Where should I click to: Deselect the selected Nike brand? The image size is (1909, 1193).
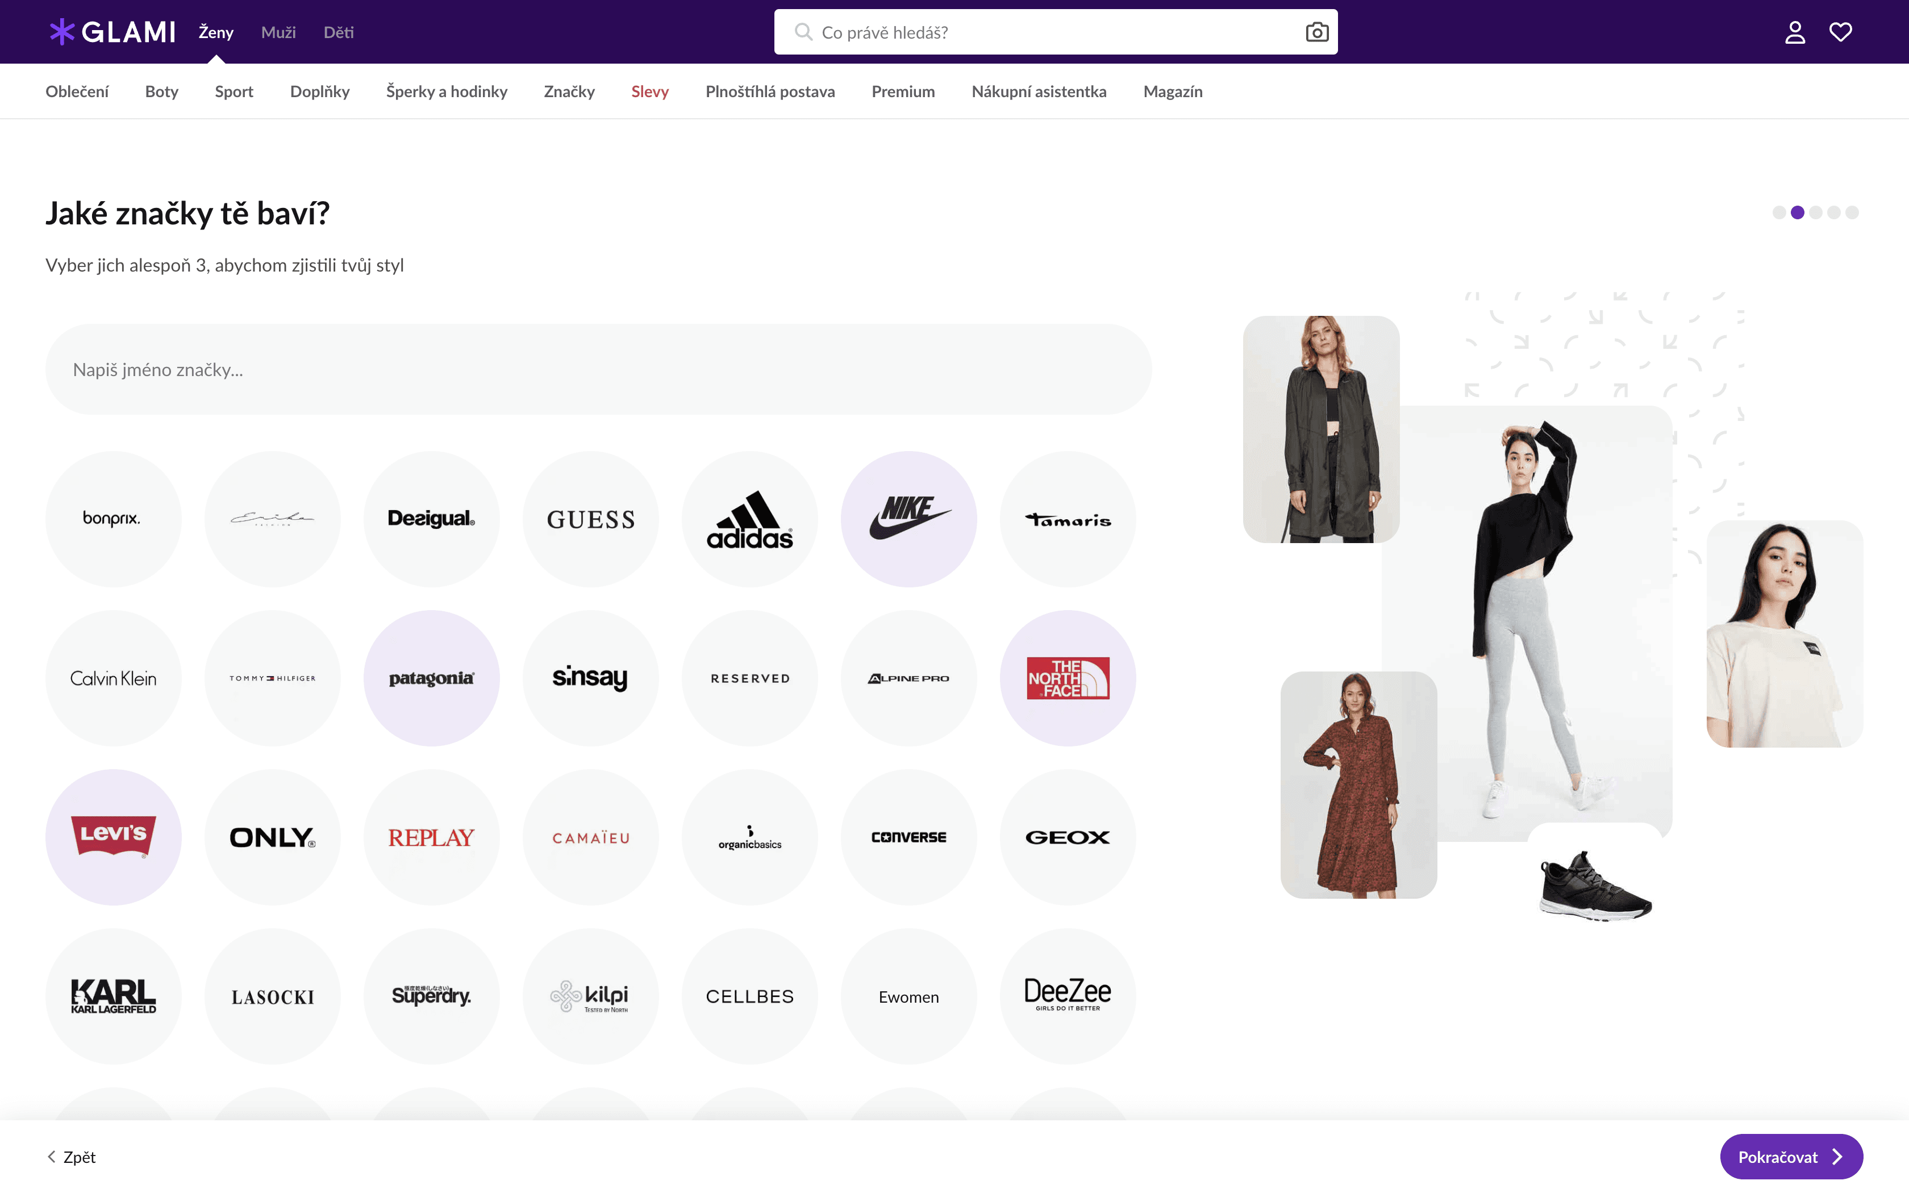(908, 519)
